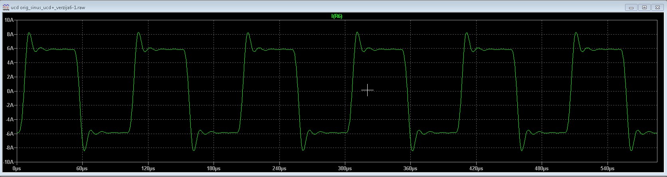Image resolution: width=667 pixels, height=177 pixels.
Task: Click the 480µs time axis label
Action: click(541, 169)
